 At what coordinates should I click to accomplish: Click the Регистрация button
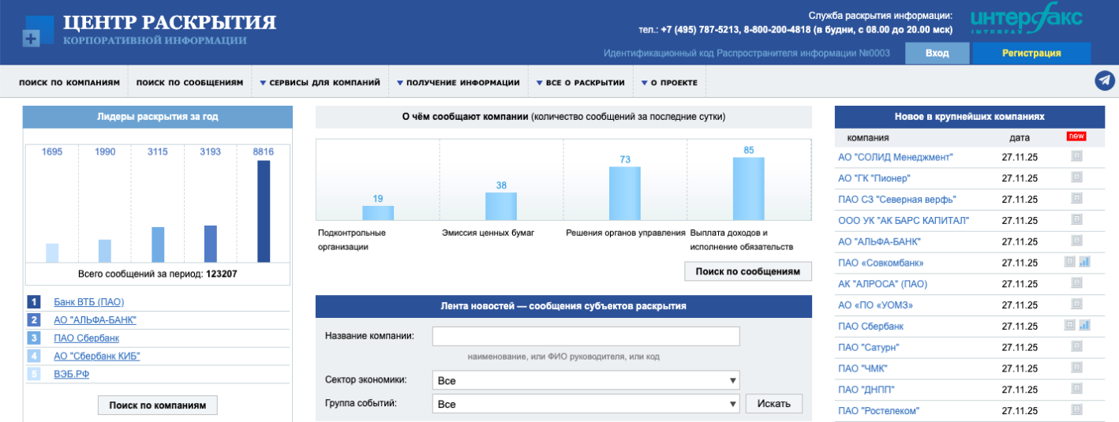click(1031, 53)
